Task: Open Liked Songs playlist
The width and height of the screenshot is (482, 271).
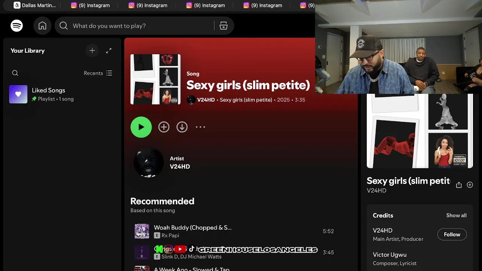Action: tap(62, 94)
